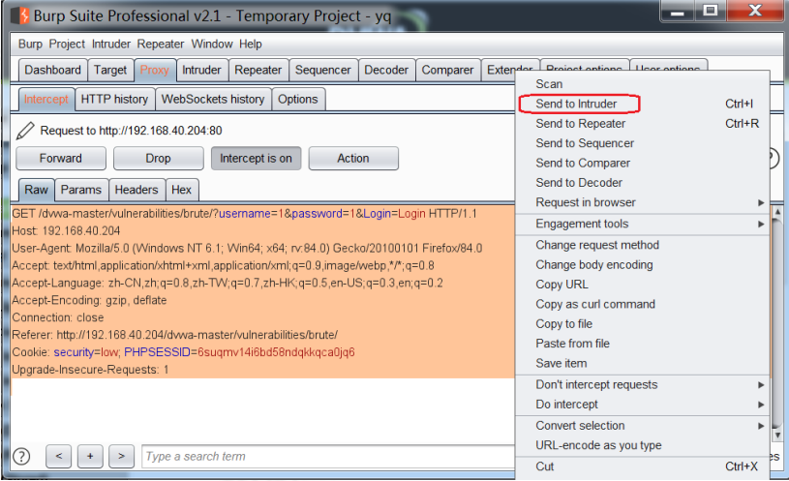Open the Burp menu in menu bar

pos(30,45)
